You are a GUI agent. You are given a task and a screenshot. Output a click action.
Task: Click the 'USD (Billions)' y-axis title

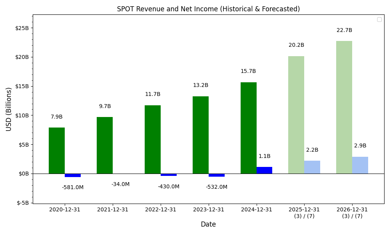9,109
